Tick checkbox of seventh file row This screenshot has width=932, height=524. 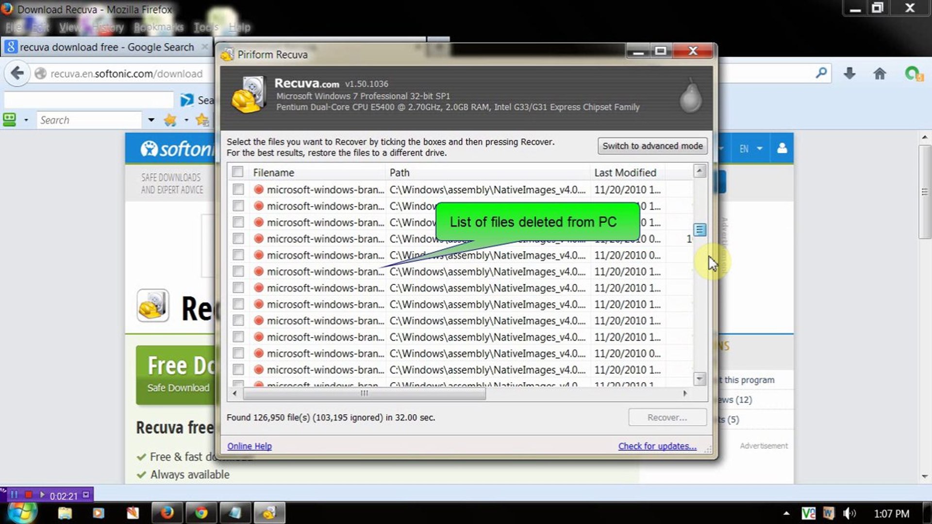click(238, 288)
